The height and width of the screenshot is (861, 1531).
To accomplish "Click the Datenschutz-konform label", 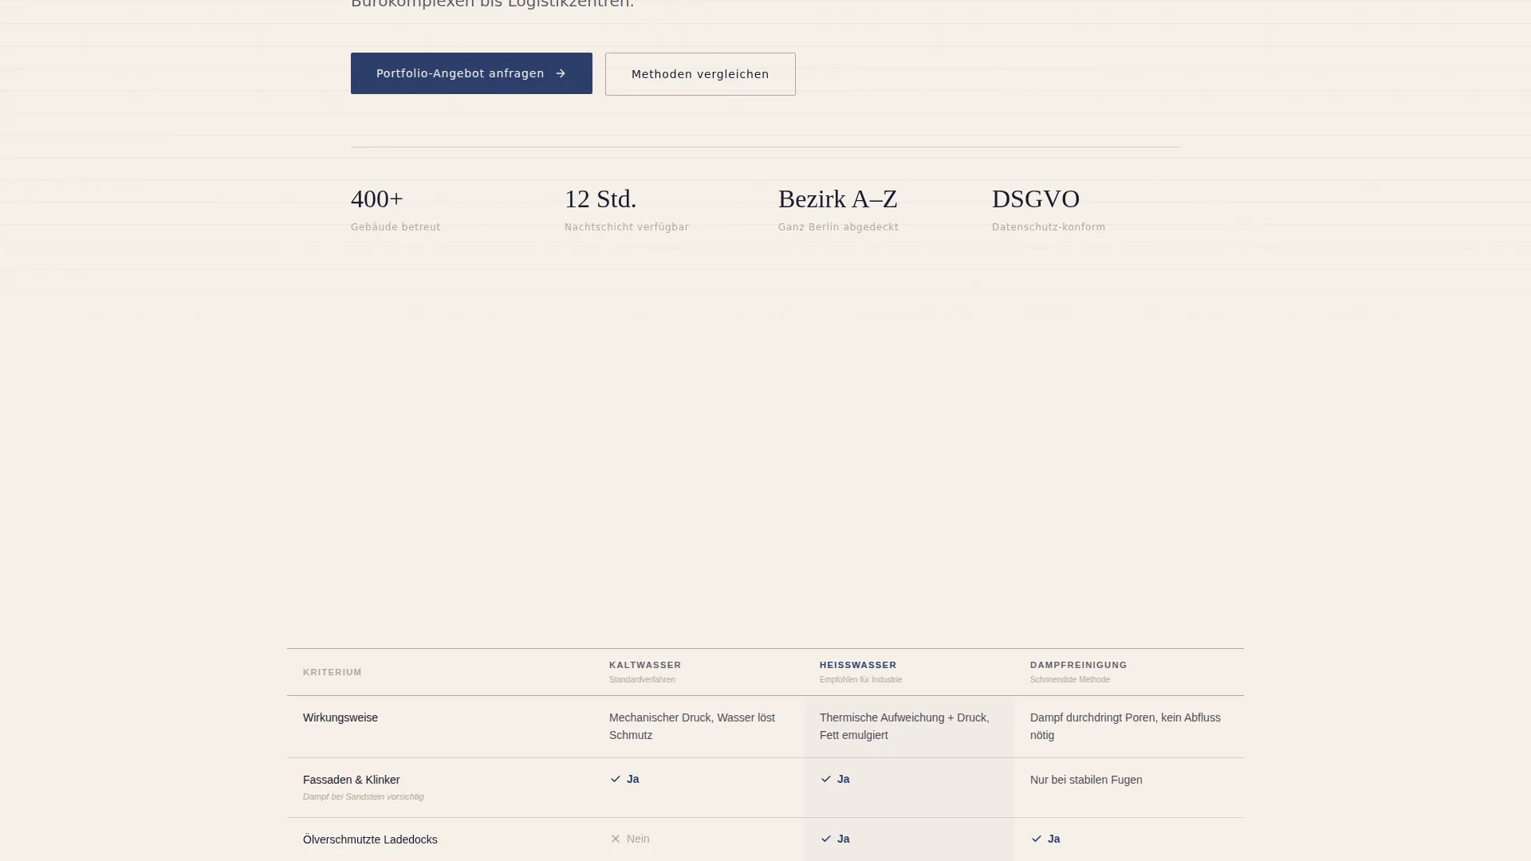I will click(1049, 227).
